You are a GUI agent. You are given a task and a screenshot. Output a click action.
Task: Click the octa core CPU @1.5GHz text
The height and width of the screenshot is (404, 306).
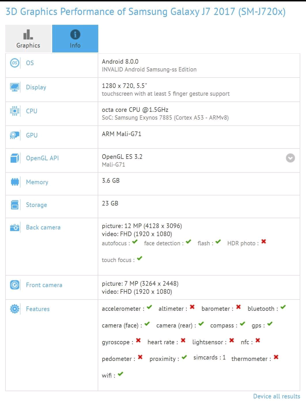coord(135,110)
